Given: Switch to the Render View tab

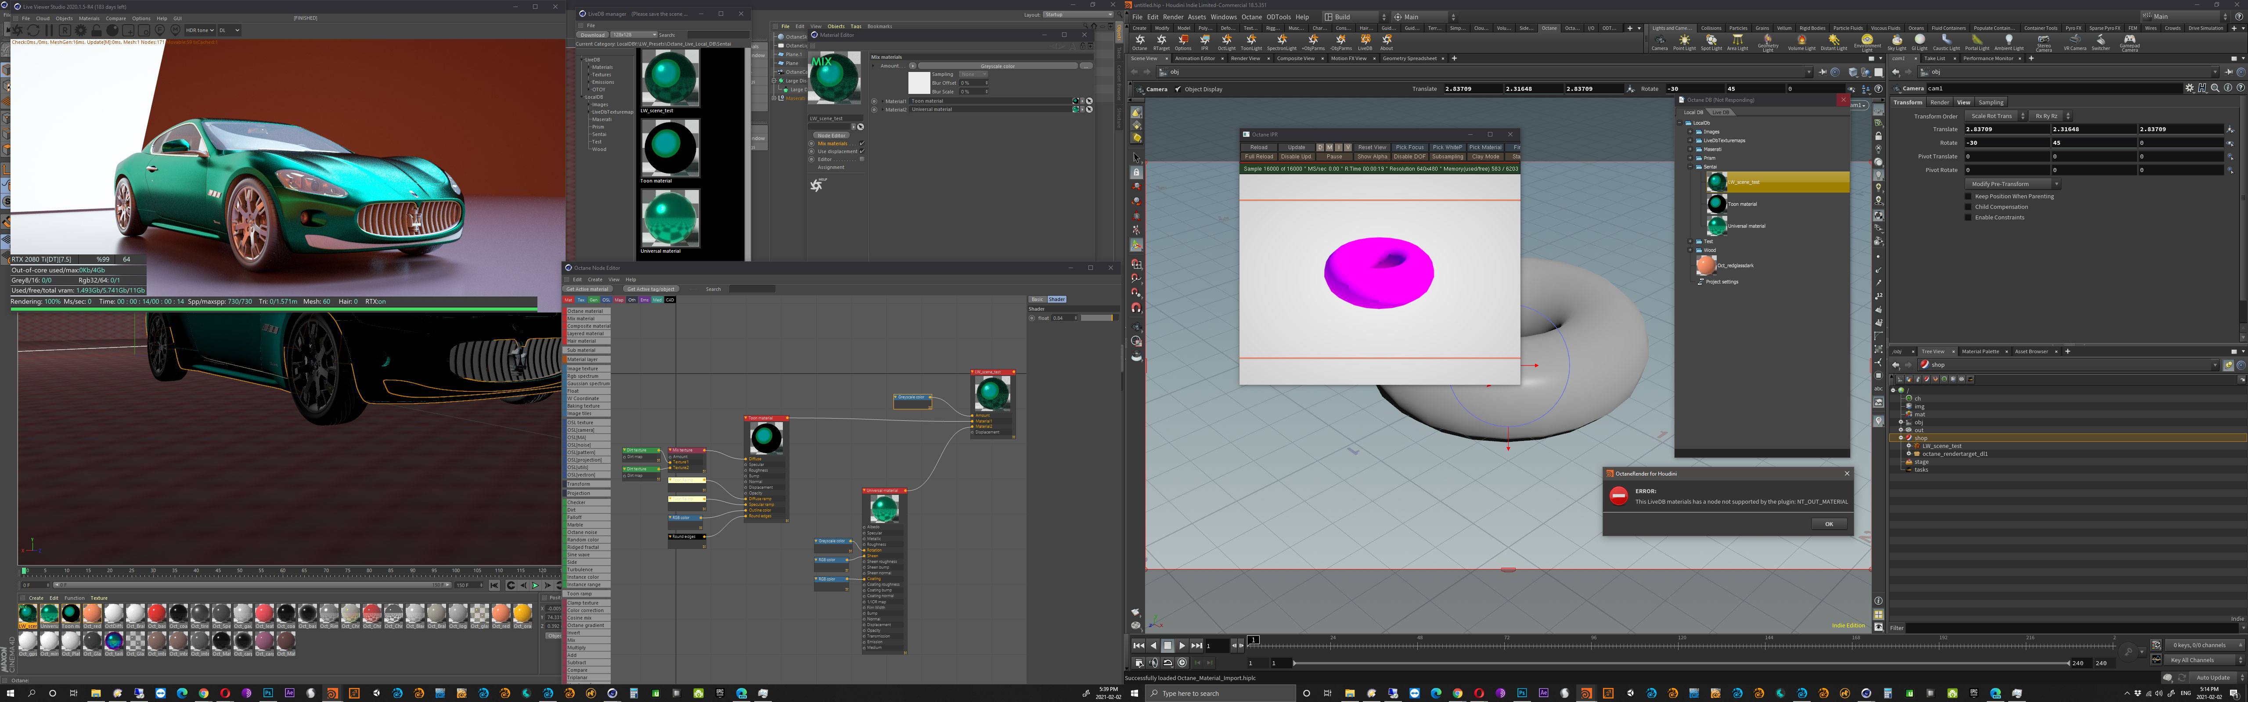Looking at the screenshot, I should coord(1244,58).
